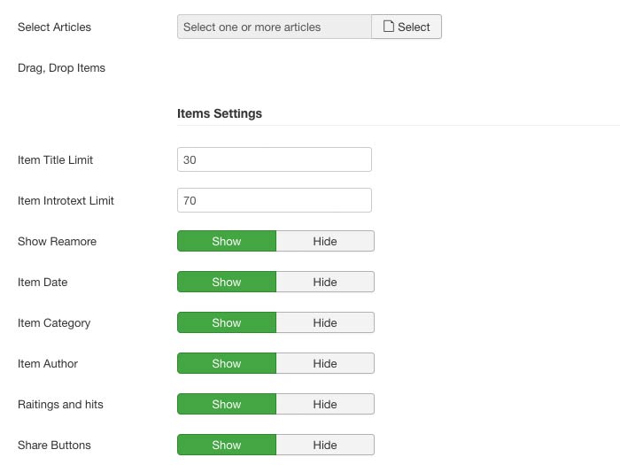Enable Item Date with Show
This screenshot has height=465, width=620.
coord(227,282)
